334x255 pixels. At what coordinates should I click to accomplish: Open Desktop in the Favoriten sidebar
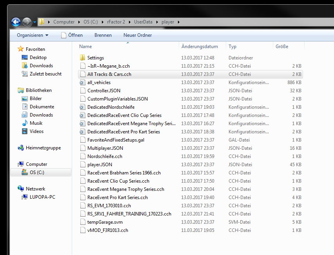pos(38,57)
